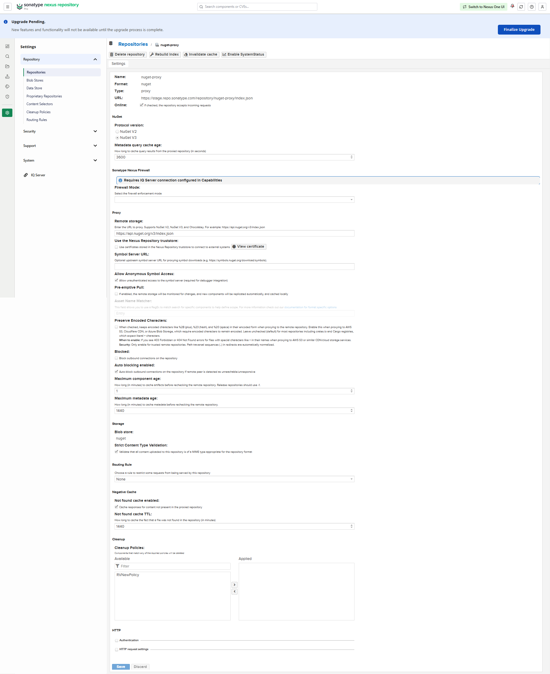Click Rebuild index button
This screenshot has width=550, height=674.
[165, 54]
